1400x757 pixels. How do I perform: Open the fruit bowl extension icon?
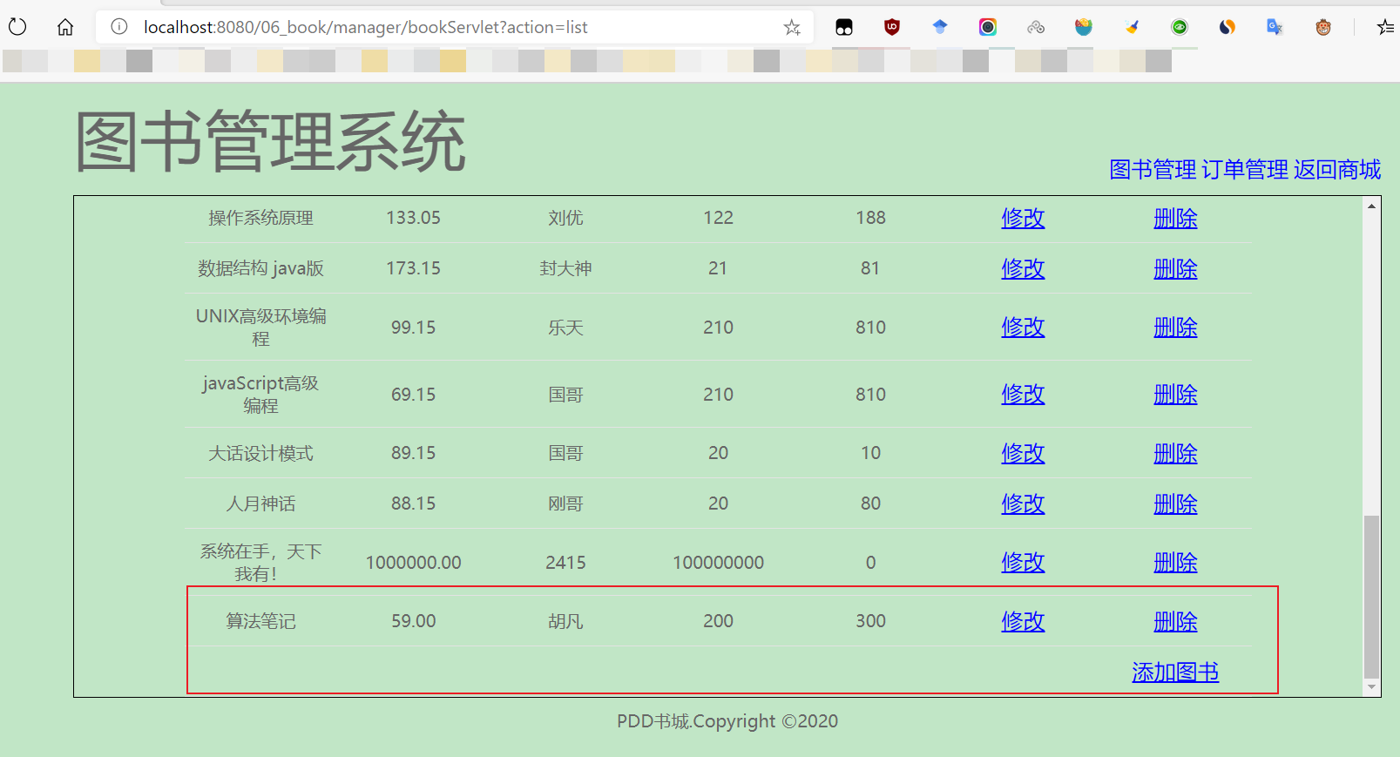[1084, 27]
